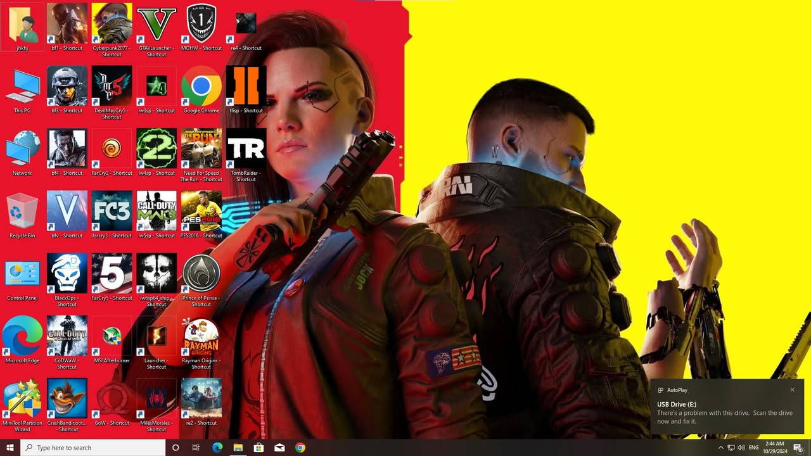Dismiss the AutoPlay notification
This screenshot has width=811, height=456.
pyautogui.click(x=792, y=390)
